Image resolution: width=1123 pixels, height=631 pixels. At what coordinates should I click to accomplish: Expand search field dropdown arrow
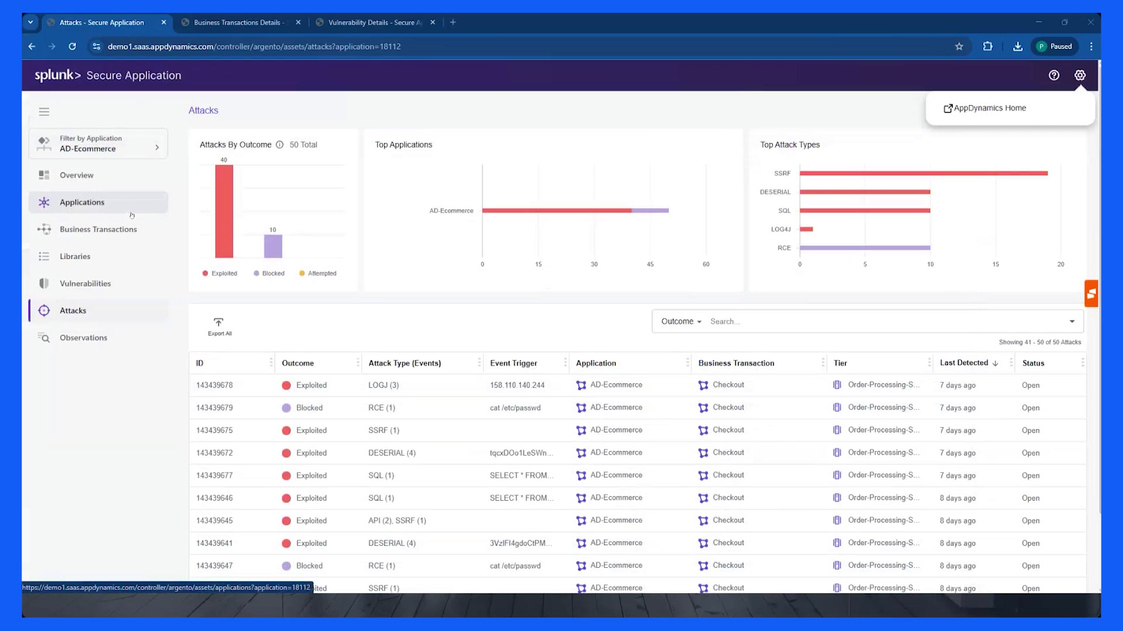tap(1072, 321)
